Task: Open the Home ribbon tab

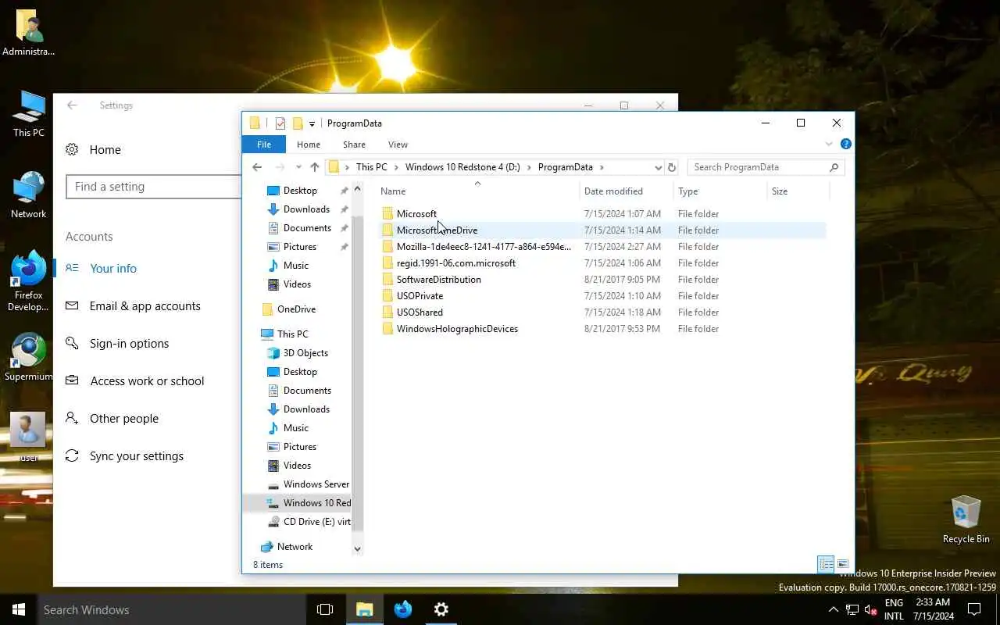Action: [x=309, y=145]
